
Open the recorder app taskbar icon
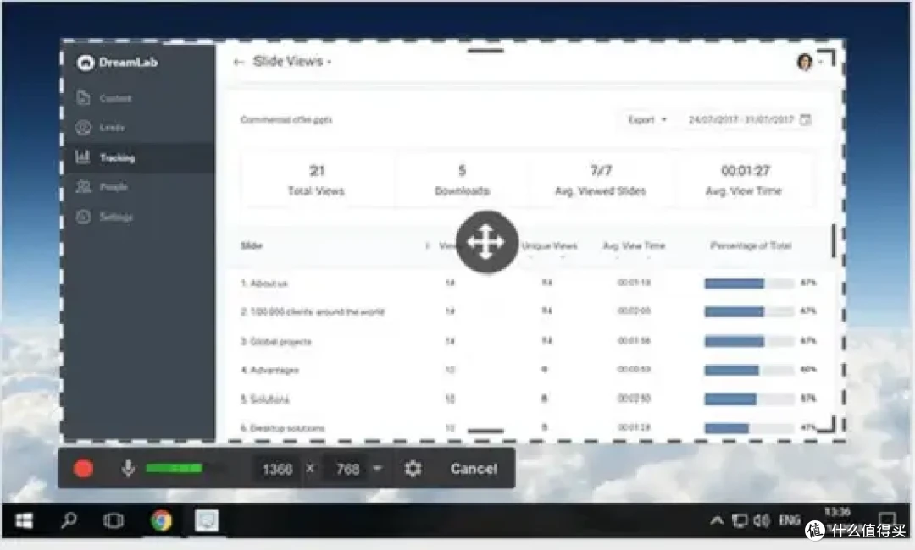[x=207, y=520]
